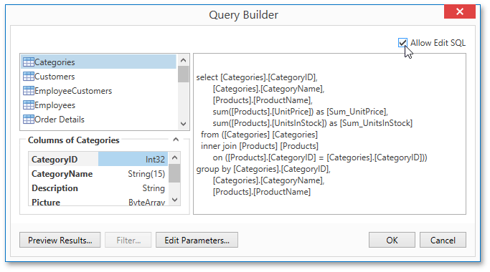Select the CategoryID column row
Screen dimensions: 490x272
pyautogui.click(x=98, y=159)
